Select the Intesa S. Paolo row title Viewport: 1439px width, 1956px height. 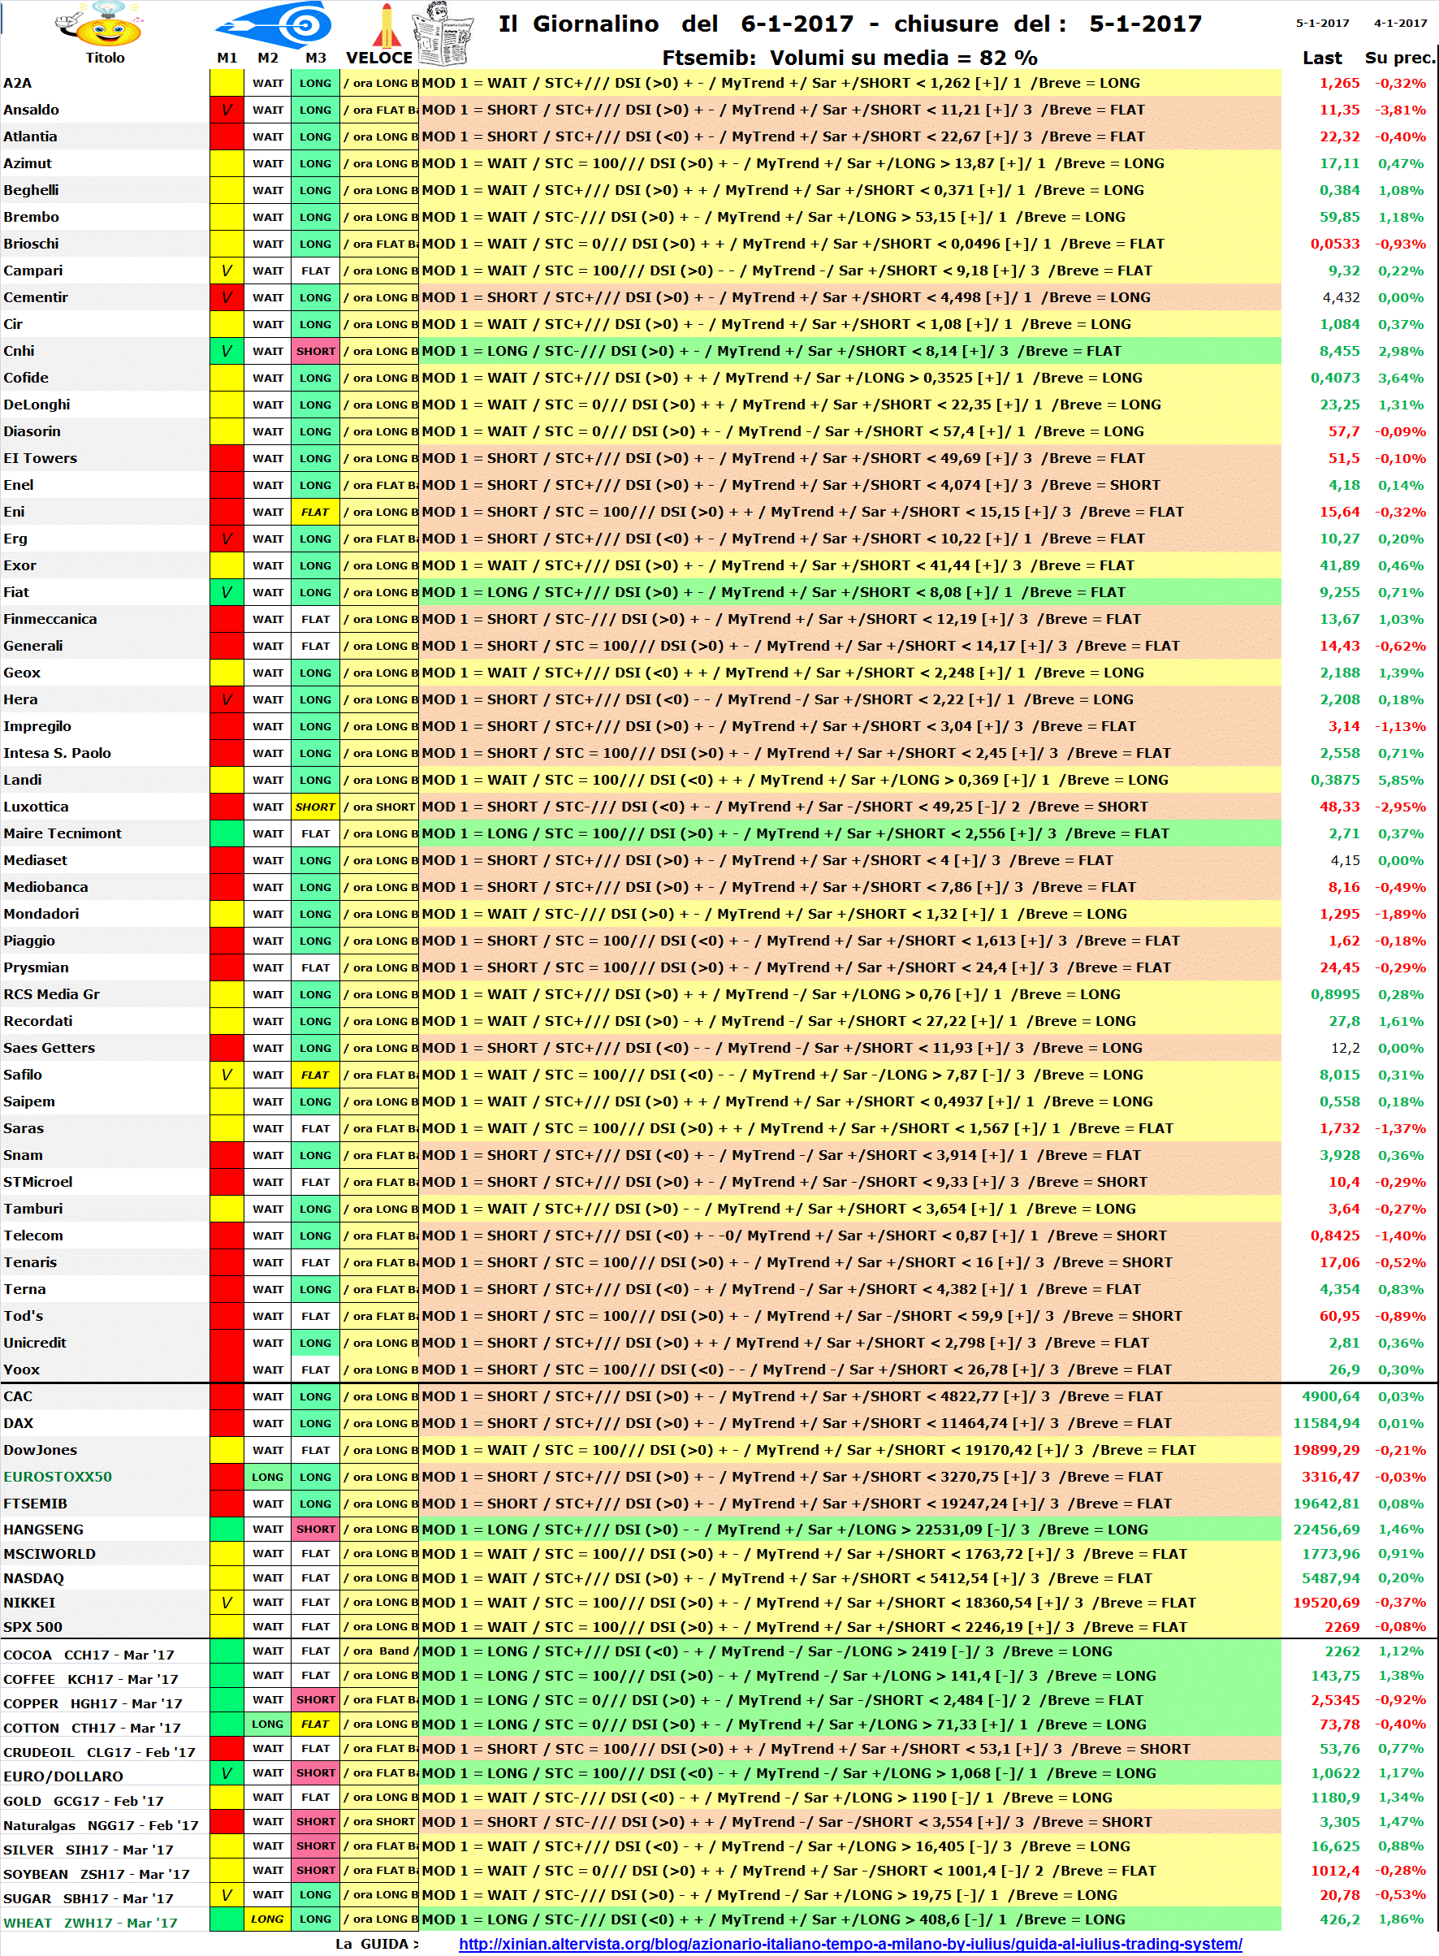pos(105,753)
